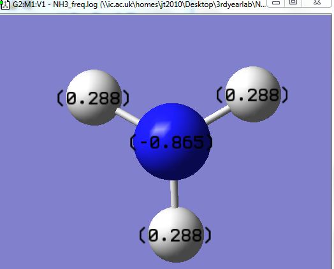The width and height of the screenshot is (334, 269).
Task: Click the bond between nitrogen and upper-right hydrogen
Action: point(217,115)
